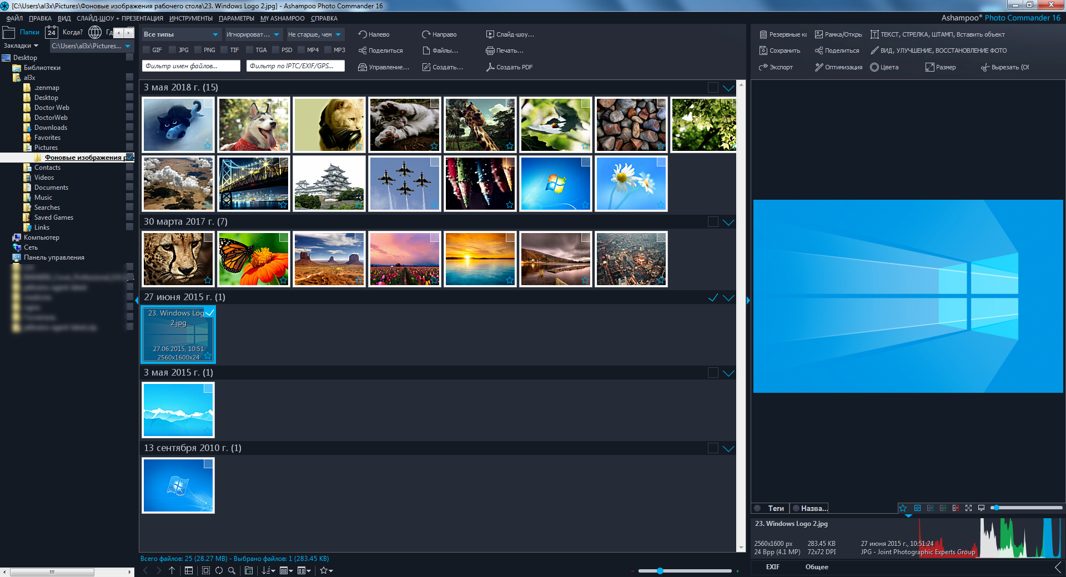This screenshot has width=1066, height=577.
Task: Toggle PNG file type checkbox
Action: click(x=198, y=50)
